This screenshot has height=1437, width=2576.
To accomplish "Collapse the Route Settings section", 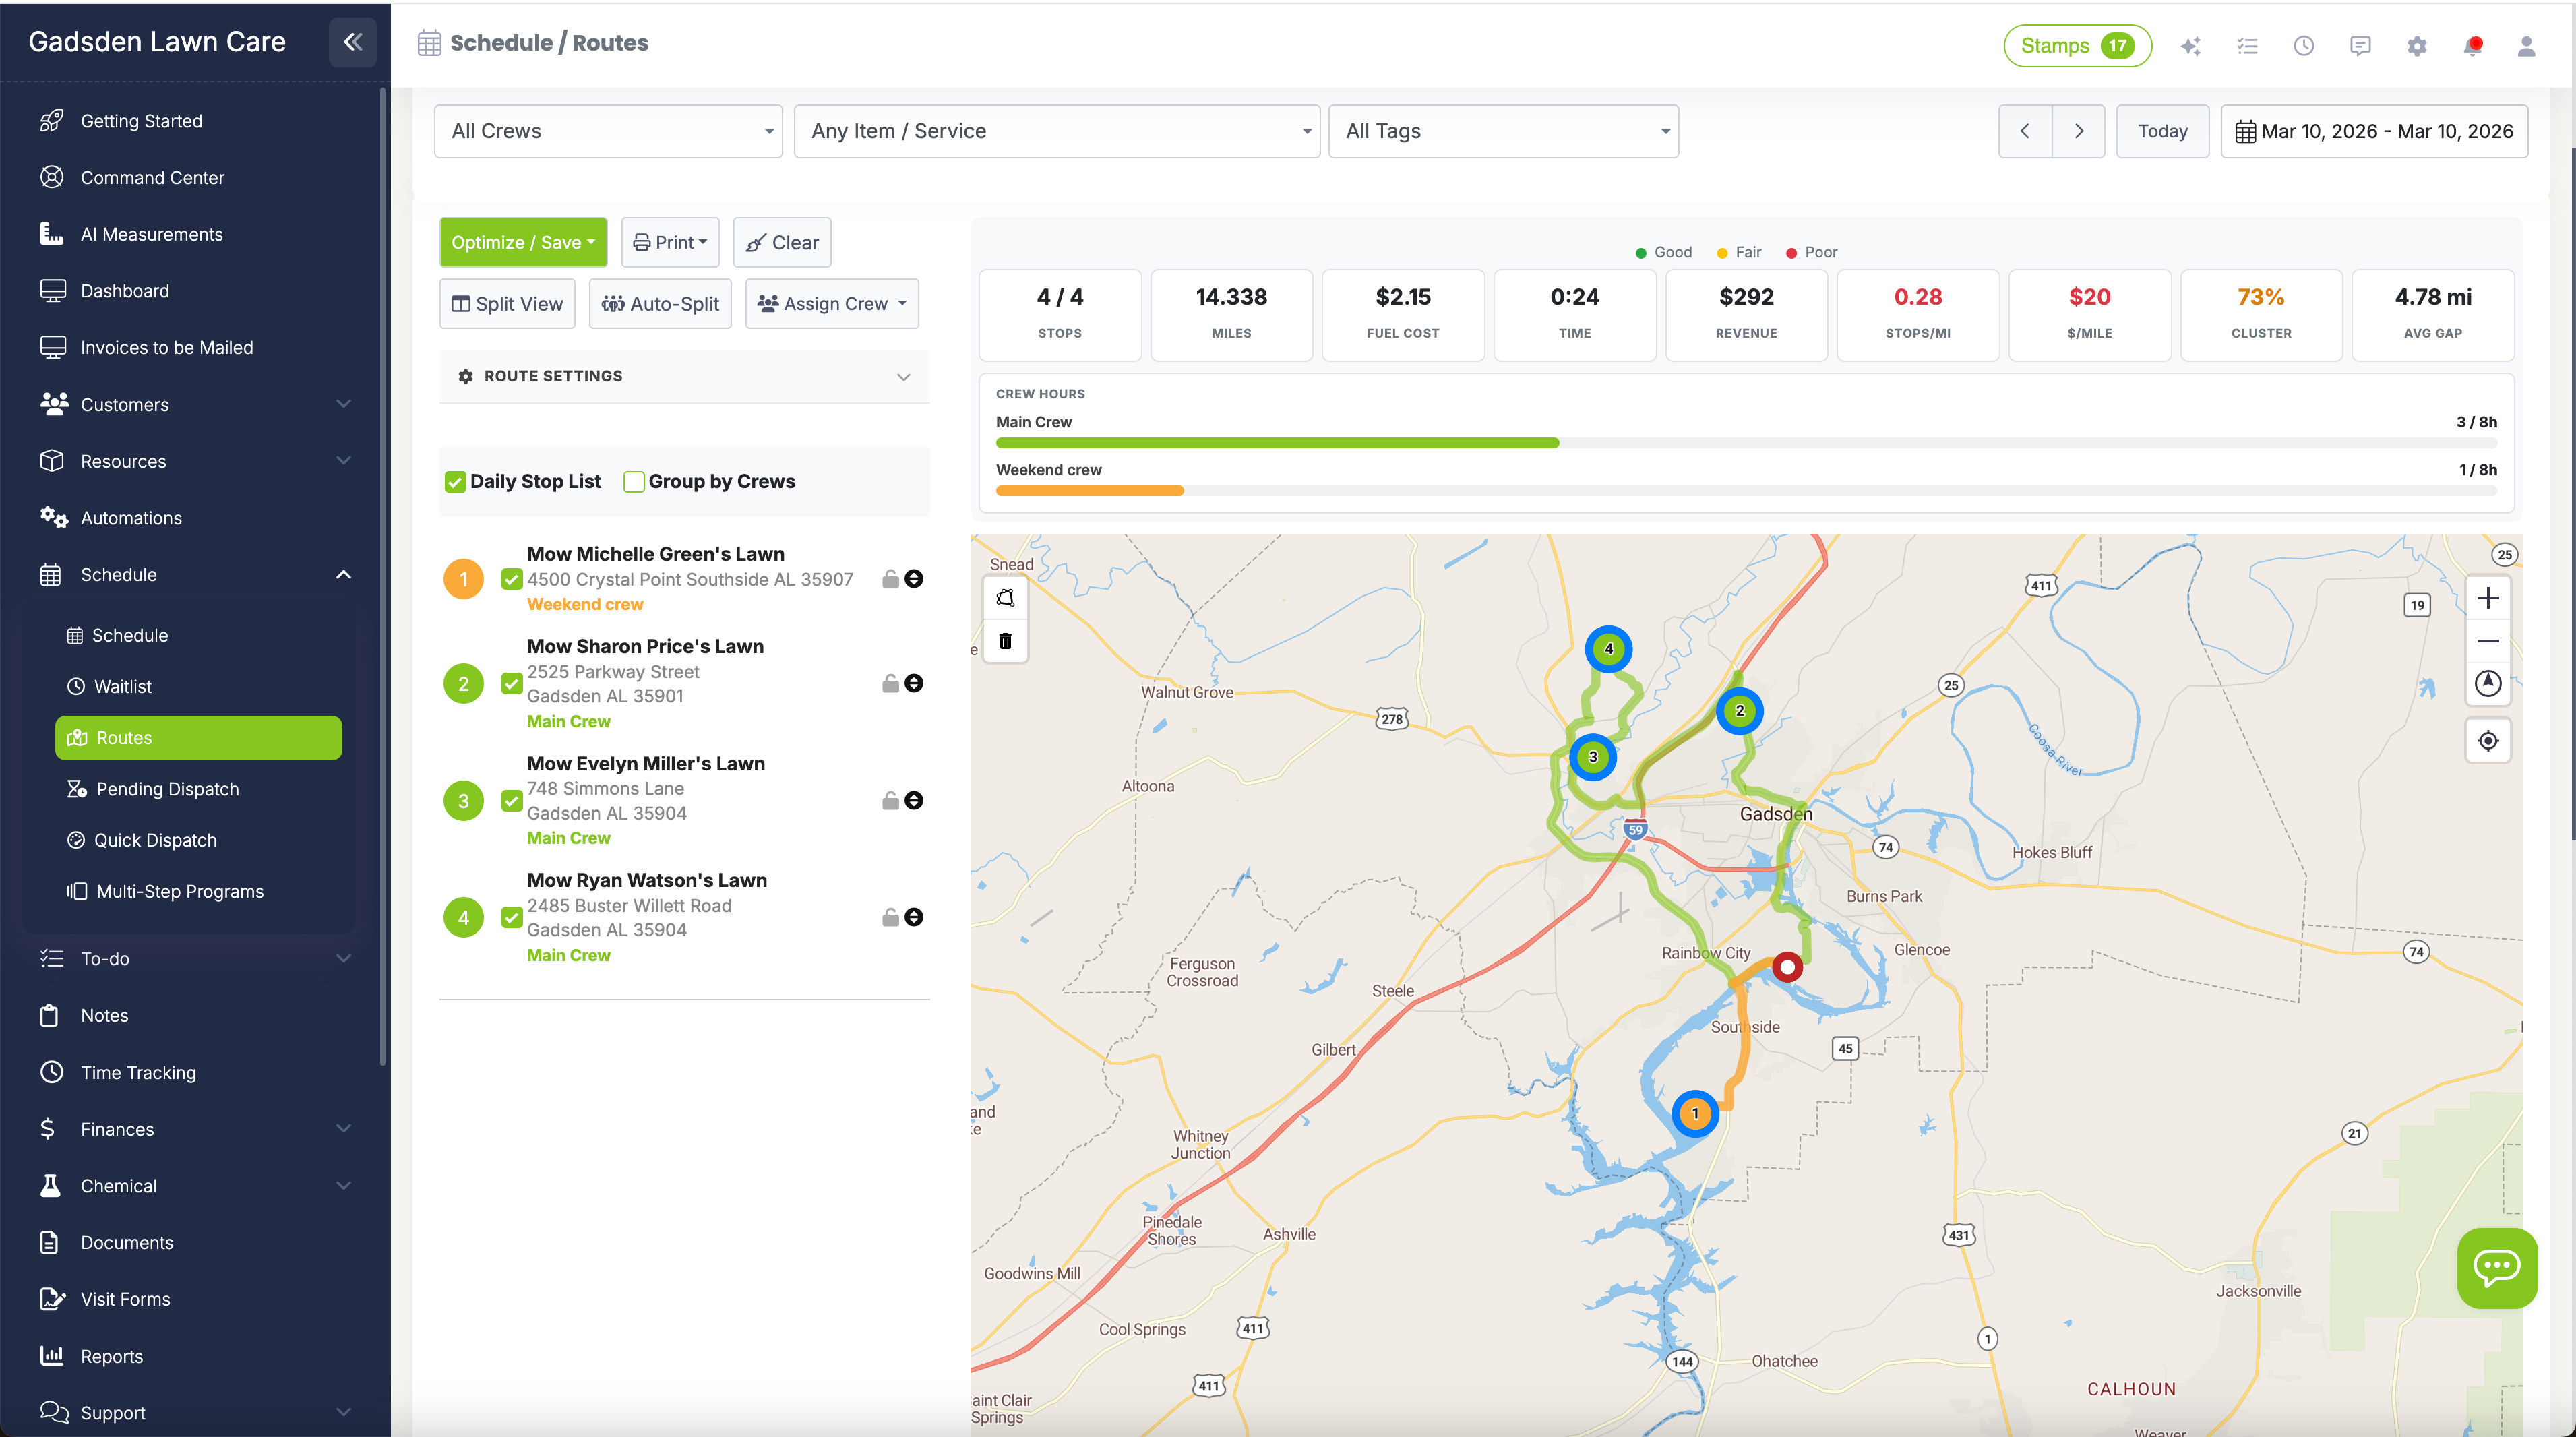I will click(903, 377).
